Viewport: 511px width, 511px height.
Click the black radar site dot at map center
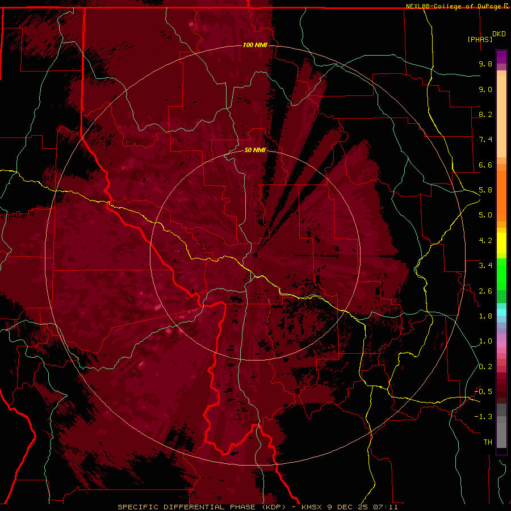(255, 255)
